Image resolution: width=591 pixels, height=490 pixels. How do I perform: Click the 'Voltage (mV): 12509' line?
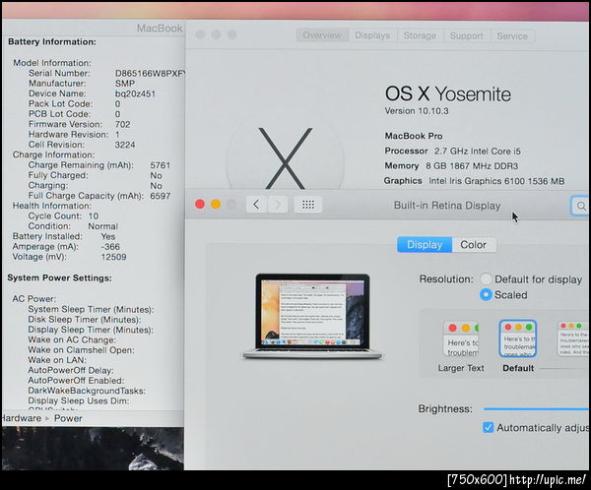(69, 257)
